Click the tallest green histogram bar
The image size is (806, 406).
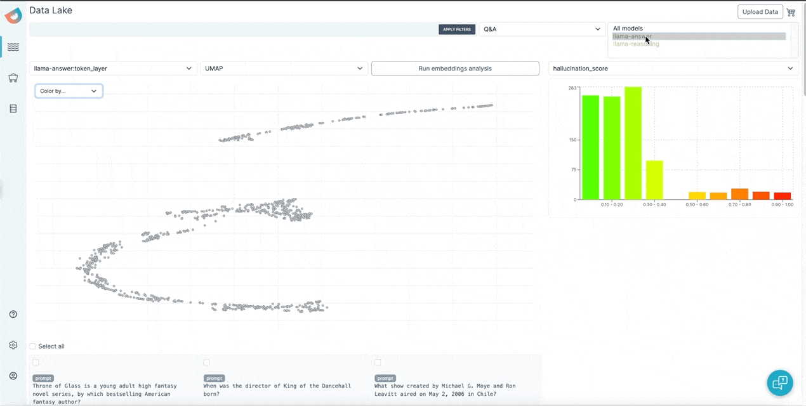pos(633,143)
